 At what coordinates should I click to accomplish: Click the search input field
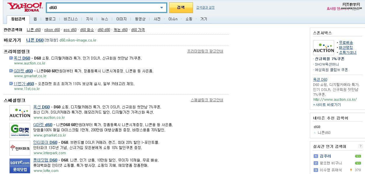[102, 8]
